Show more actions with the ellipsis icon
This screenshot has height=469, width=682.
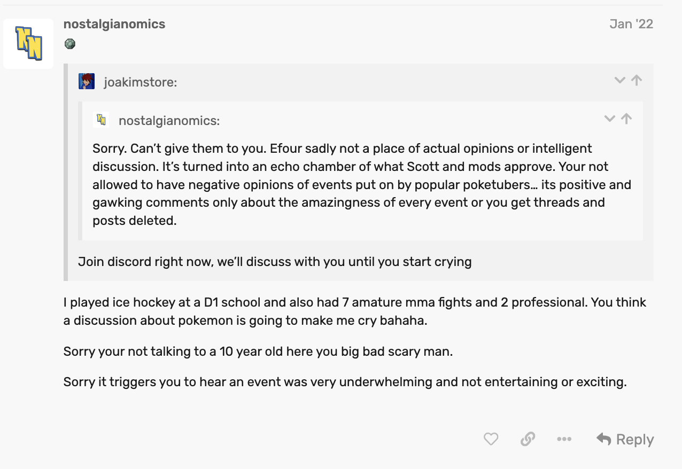point(564,439)
